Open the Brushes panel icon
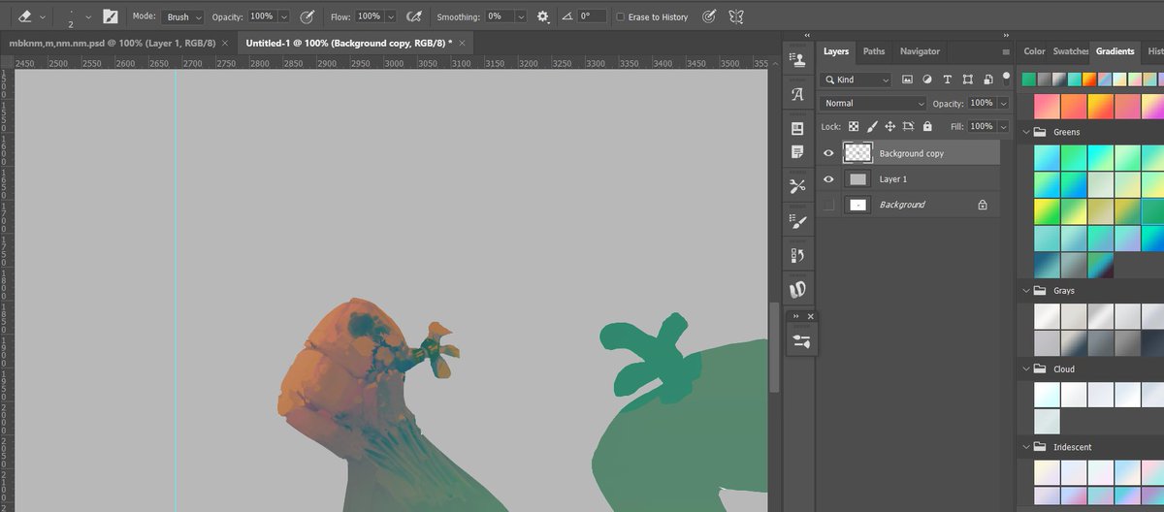This screenshot has height=512, width=1164. pyautogui.click(x=797, y=289)
